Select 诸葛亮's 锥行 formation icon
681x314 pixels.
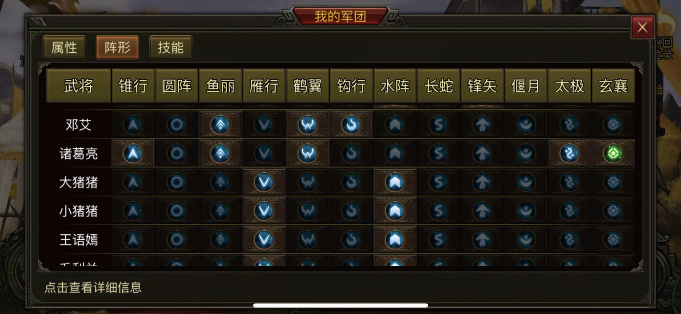[133, 154]
